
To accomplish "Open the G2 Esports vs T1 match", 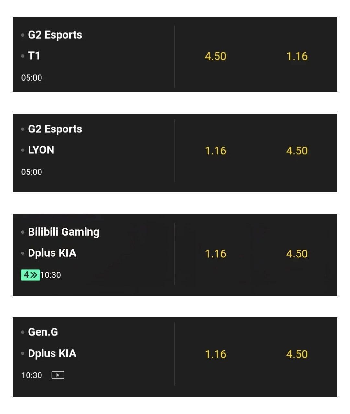I will pyautogui.click(x=93, y=54).
